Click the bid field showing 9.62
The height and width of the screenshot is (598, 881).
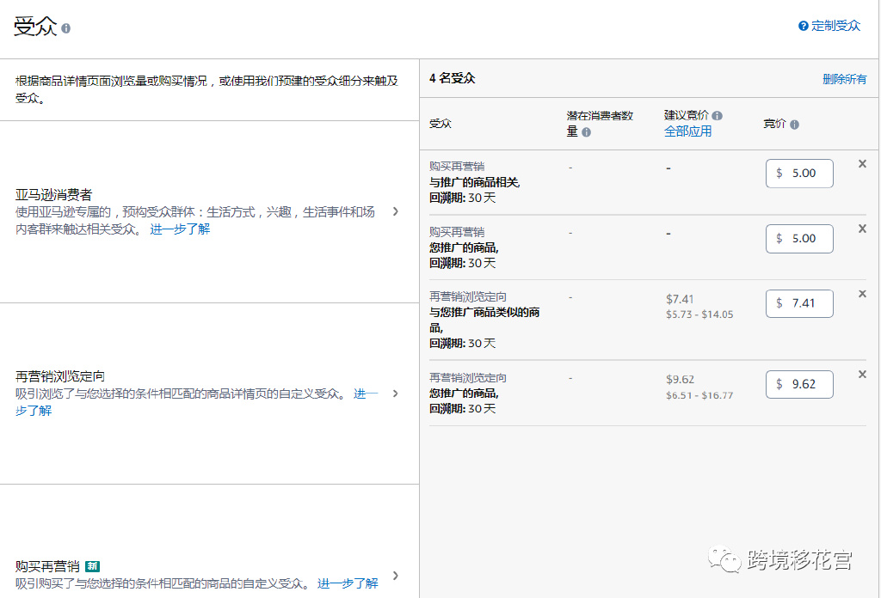point(799,384)
